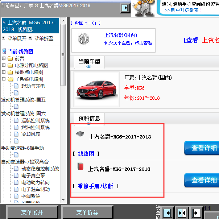The height and width of the screenshot is (219, 219).
Task: Open the 电源分配电路图 folder icon
Action: (10, 65)
